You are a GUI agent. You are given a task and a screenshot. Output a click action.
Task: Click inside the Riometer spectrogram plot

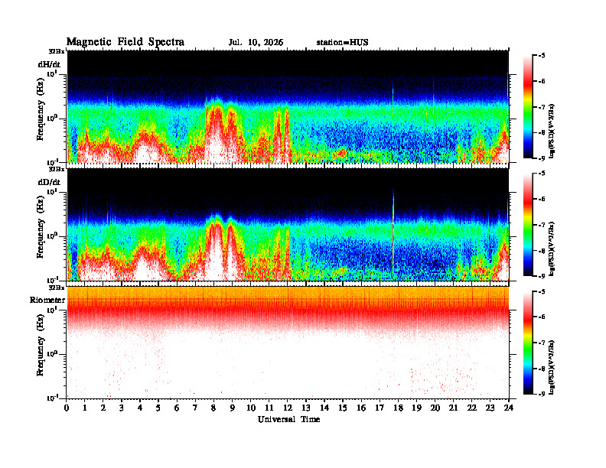pos(288,343)
